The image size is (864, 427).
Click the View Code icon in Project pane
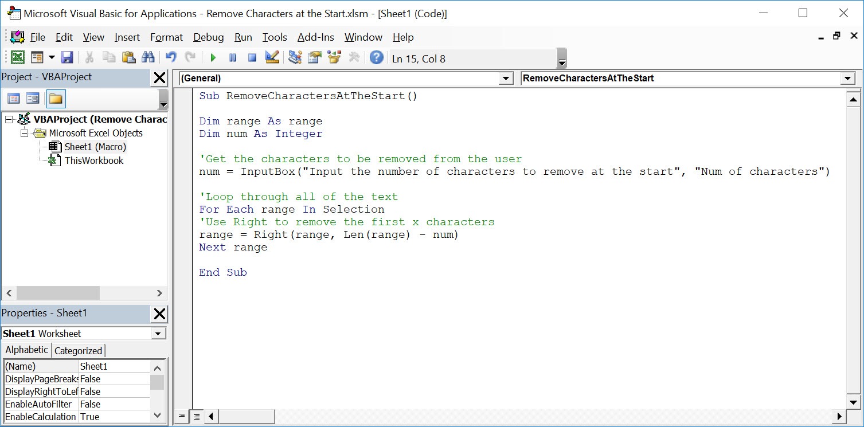tap(13, 99)
